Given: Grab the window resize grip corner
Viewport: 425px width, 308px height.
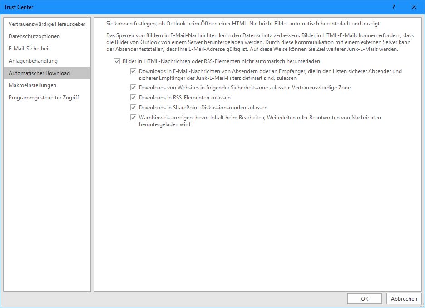Looking at the screenshot, I should coord(422,305).
